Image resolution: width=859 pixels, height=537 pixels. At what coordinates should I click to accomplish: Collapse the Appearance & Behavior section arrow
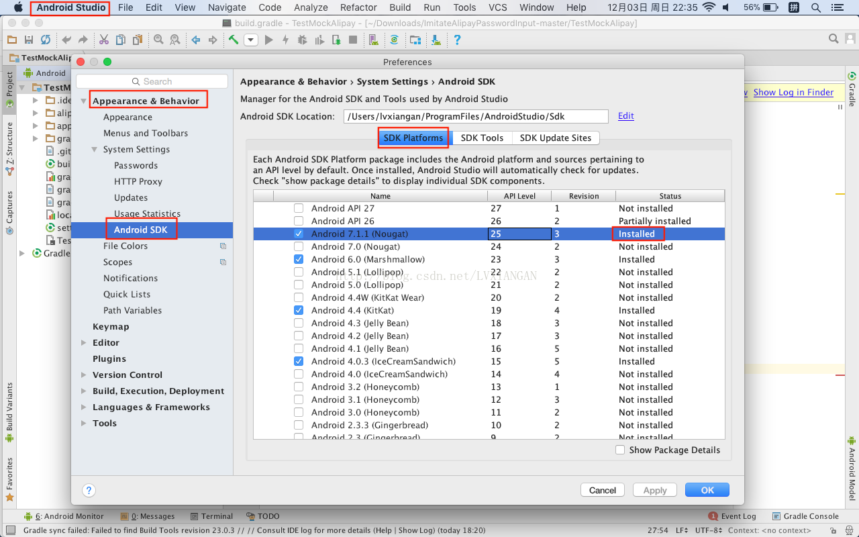[84, 101]
